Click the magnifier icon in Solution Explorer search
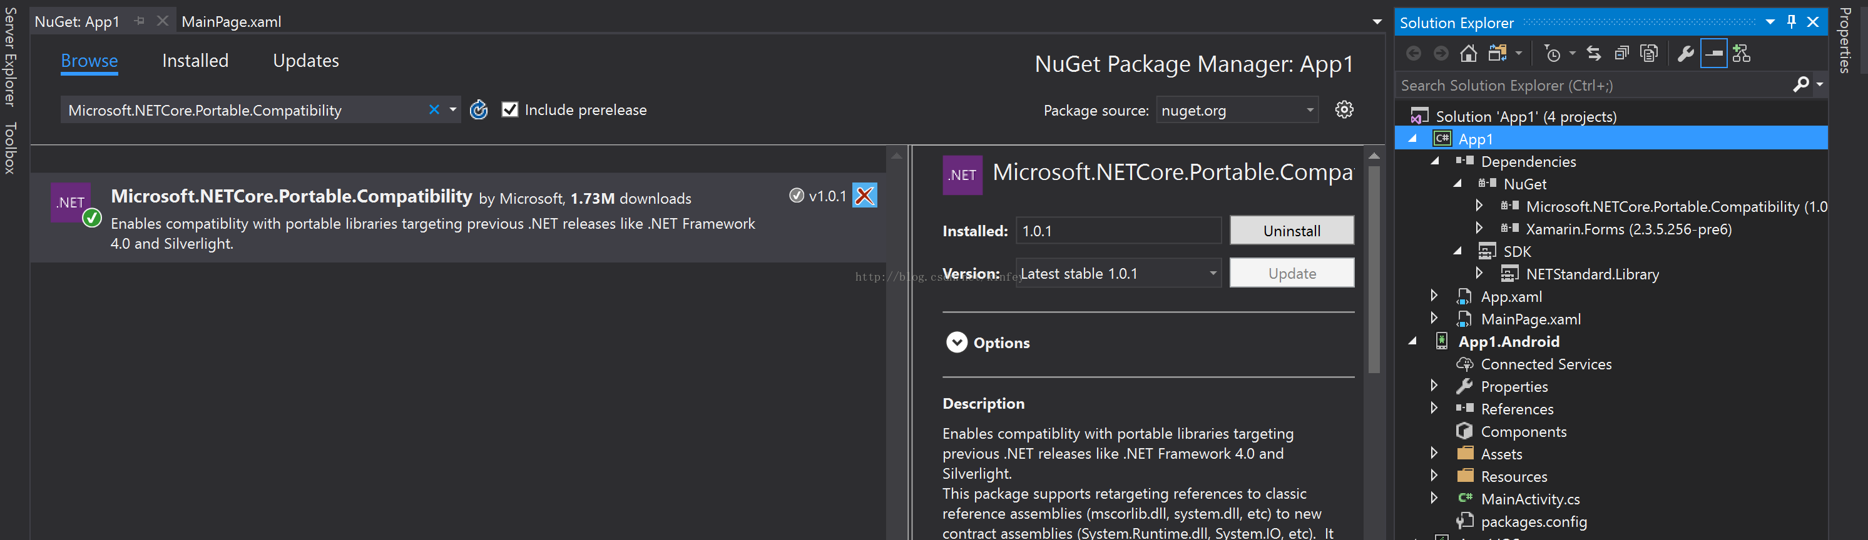The image size is (1868, 540). tap(1800, 85)
